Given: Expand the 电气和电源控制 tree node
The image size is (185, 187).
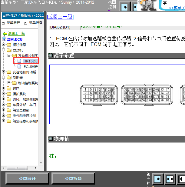Looking at the screenshot, I should [3, 115].
